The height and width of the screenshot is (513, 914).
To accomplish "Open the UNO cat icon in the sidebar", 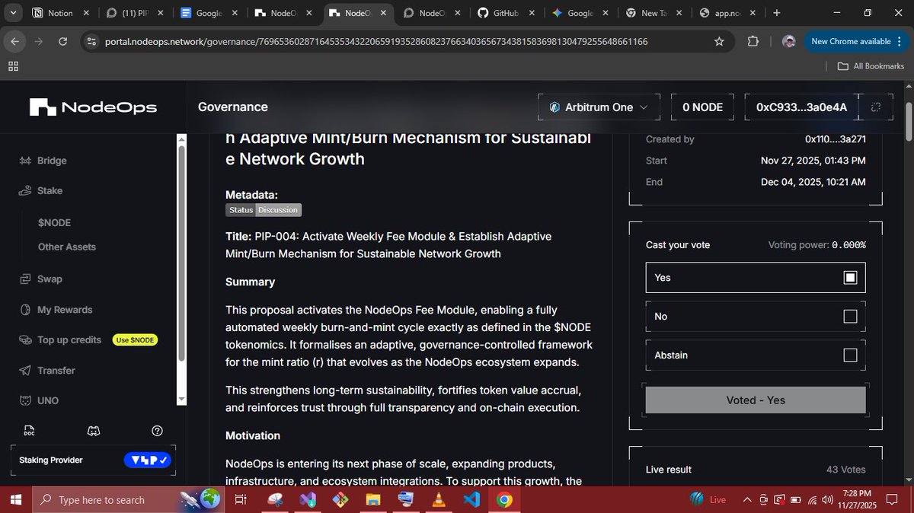I will point(24,400).
